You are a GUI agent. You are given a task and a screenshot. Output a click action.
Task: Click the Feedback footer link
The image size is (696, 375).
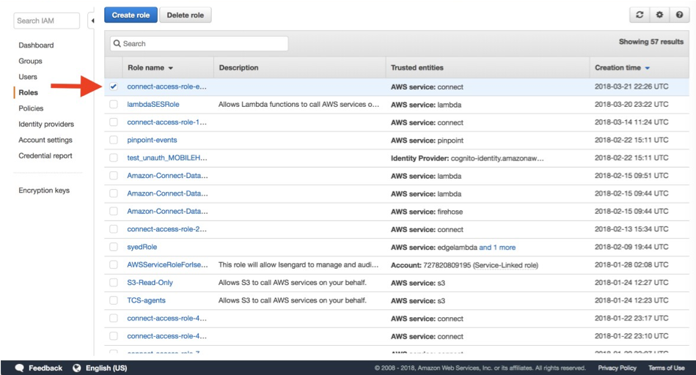click(x=45, y=368)
